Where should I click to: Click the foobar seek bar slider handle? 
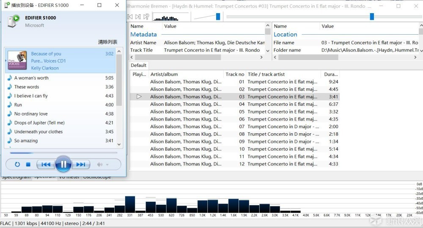pos(372,16)
